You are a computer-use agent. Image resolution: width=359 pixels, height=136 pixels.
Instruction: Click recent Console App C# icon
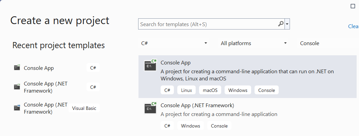point(17,67)
